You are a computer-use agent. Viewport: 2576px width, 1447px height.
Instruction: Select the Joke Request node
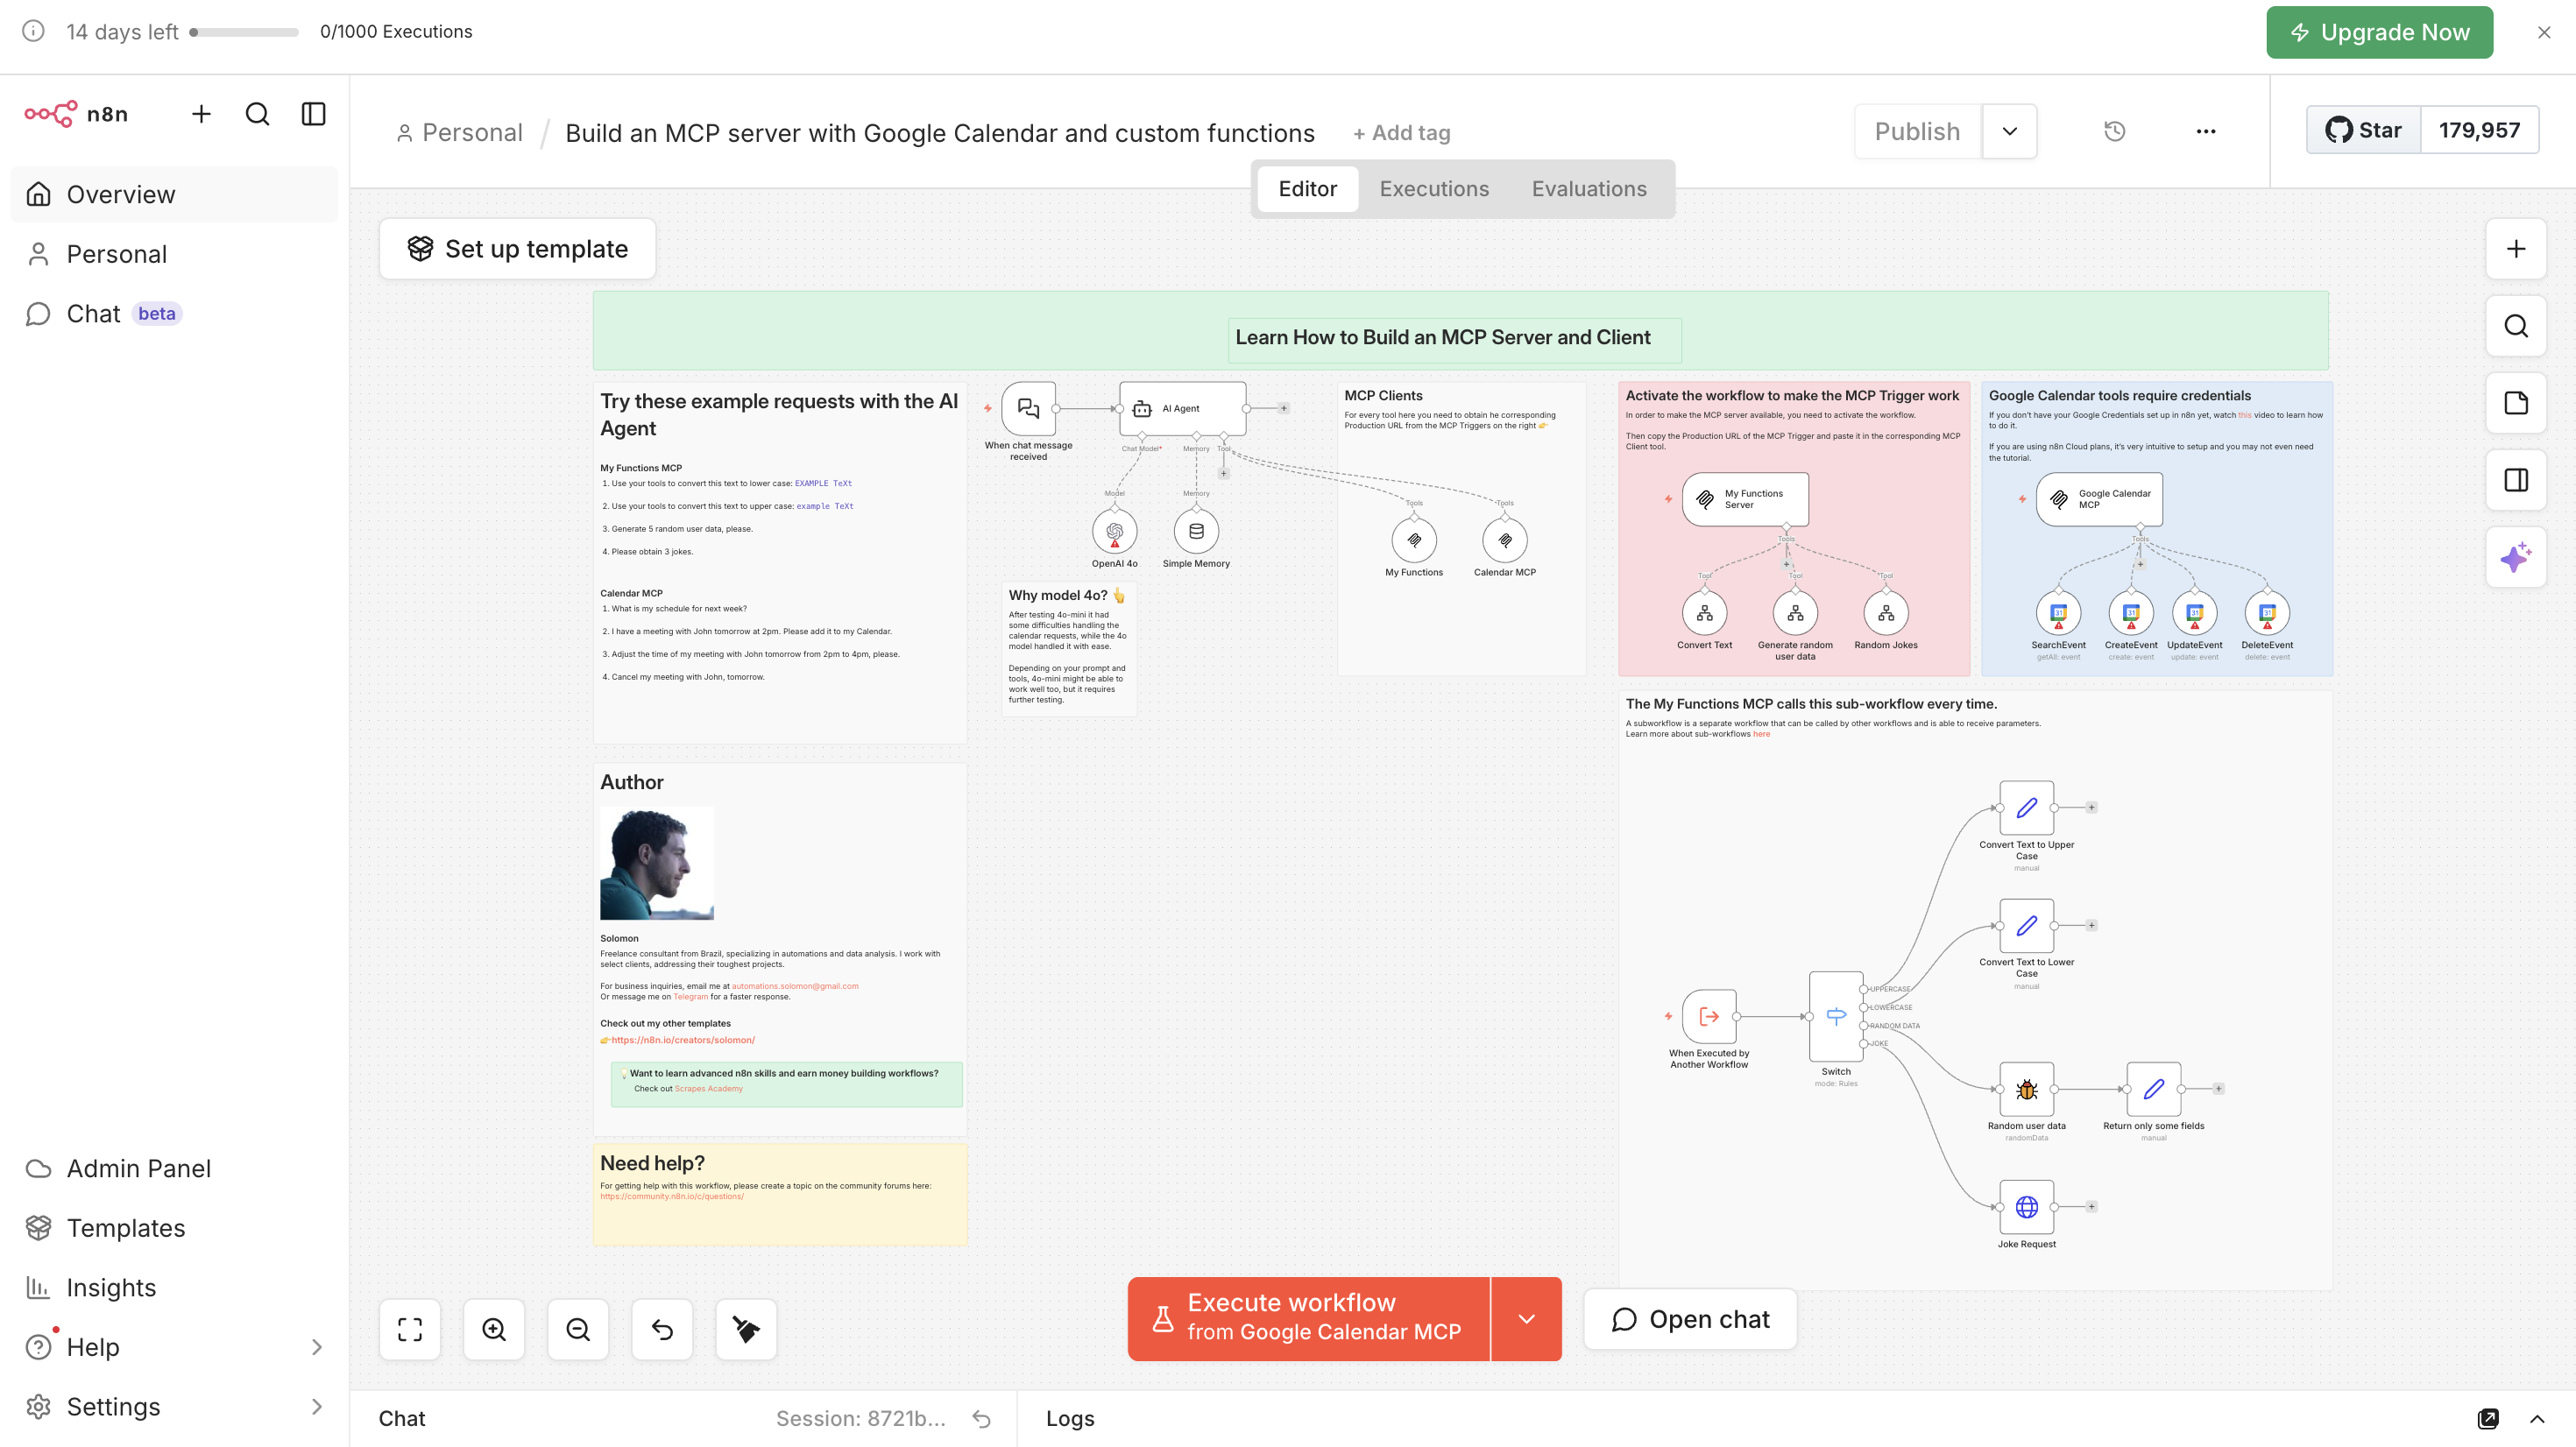(2026, 1207)
